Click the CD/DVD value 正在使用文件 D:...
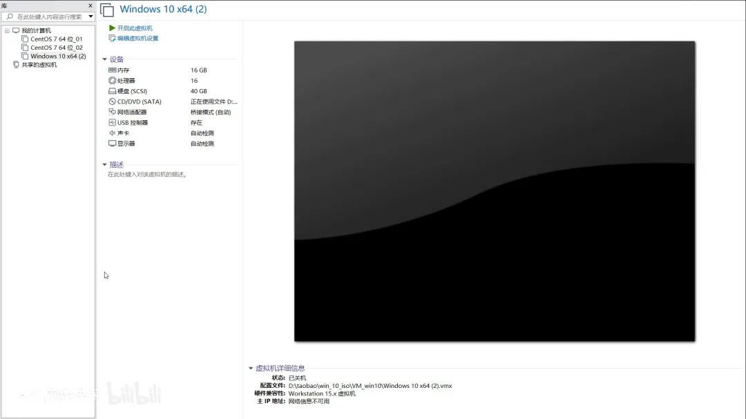Image resolution: width=746 pixels, height=419 pixels. click(x=213, y=101)
